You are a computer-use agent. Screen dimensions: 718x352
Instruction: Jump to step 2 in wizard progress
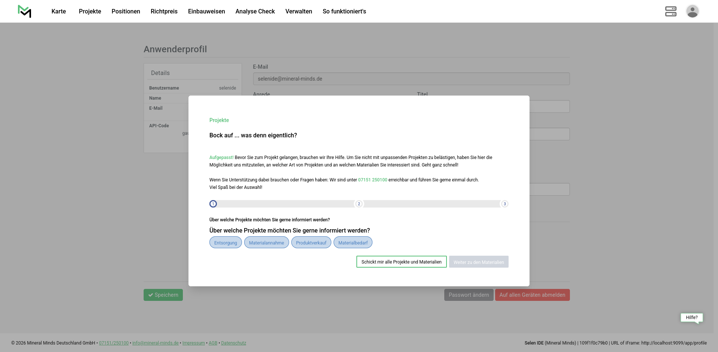pyautogui.click(x=359, y=204)
